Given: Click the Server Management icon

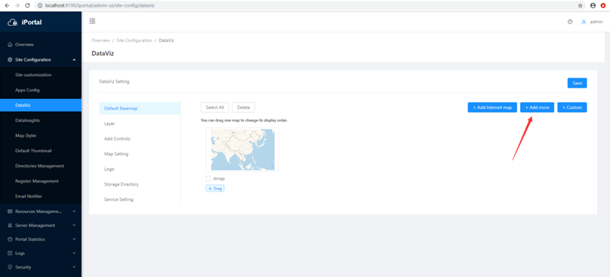Looking at the screenshot, I should pyautogui.click(x=10, y=225).
